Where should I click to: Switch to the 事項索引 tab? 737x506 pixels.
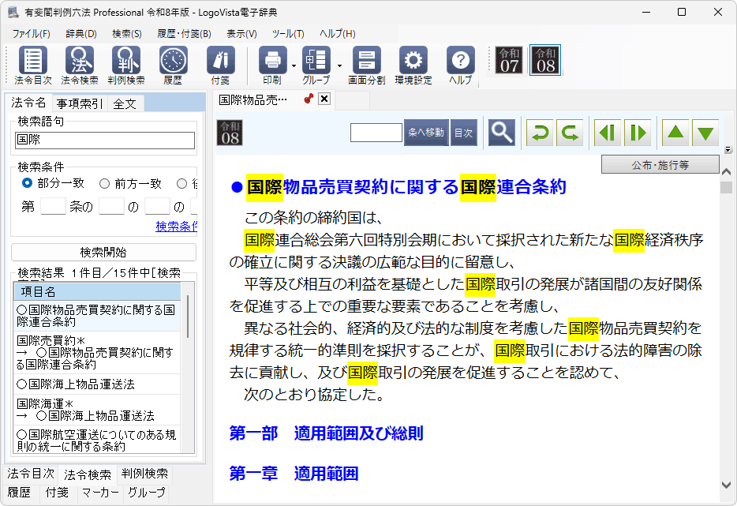pos(79,103)
